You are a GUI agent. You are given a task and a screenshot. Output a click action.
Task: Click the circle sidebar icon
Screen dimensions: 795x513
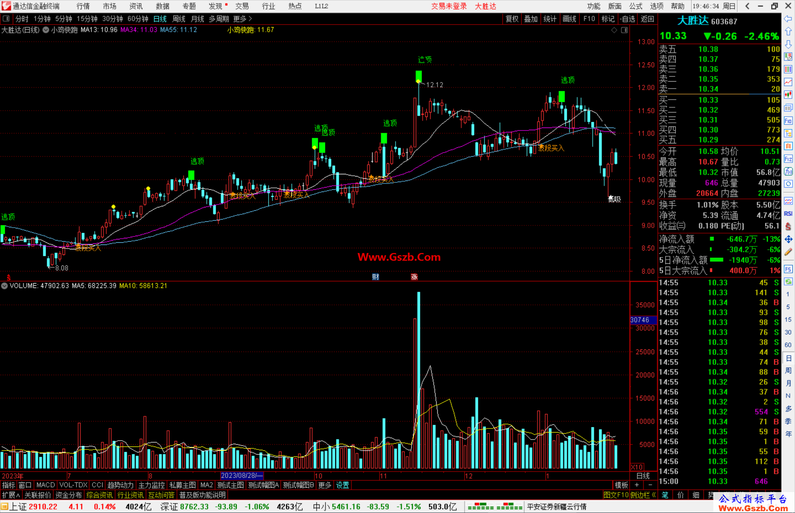point(788,184)
